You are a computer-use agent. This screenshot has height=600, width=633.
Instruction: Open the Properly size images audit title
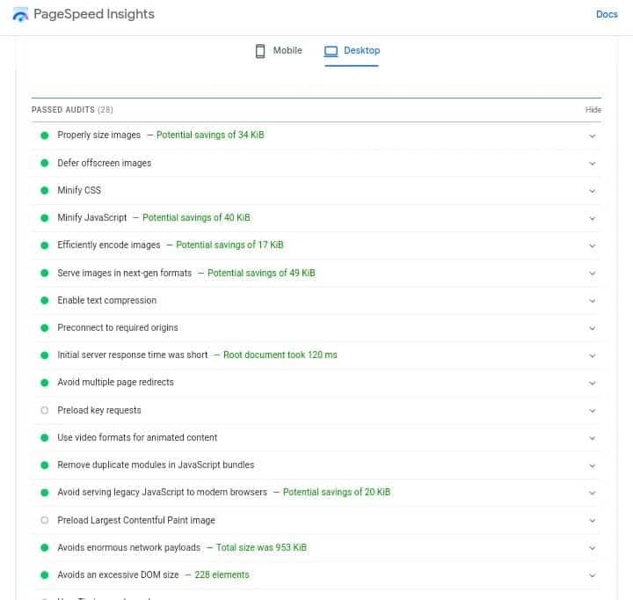point(98,135)
